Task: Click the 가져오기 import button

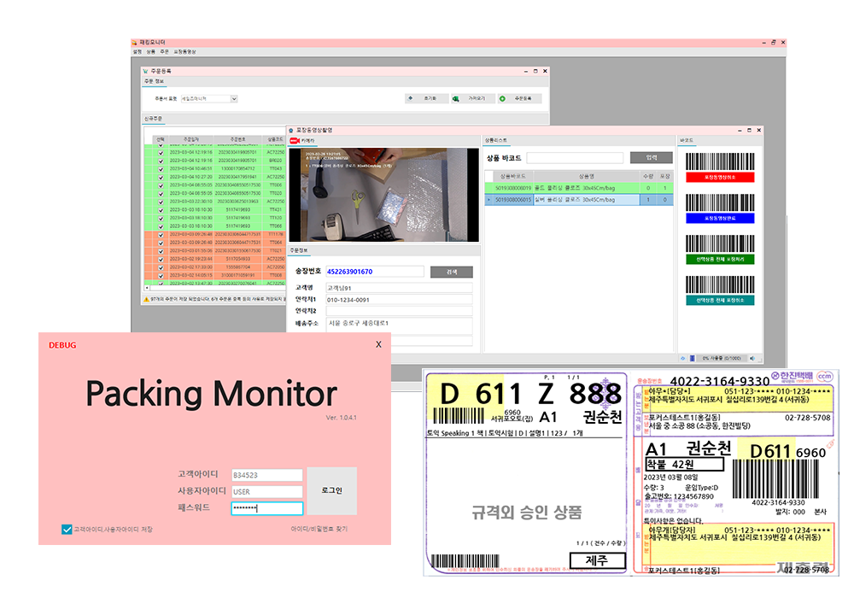Action: click(473, 98)
